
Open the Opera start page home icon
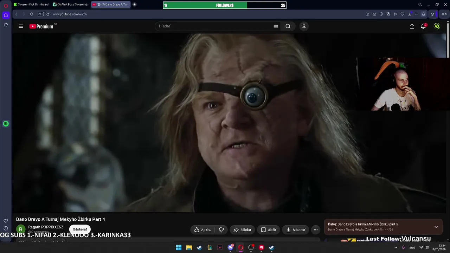[6, 15]
